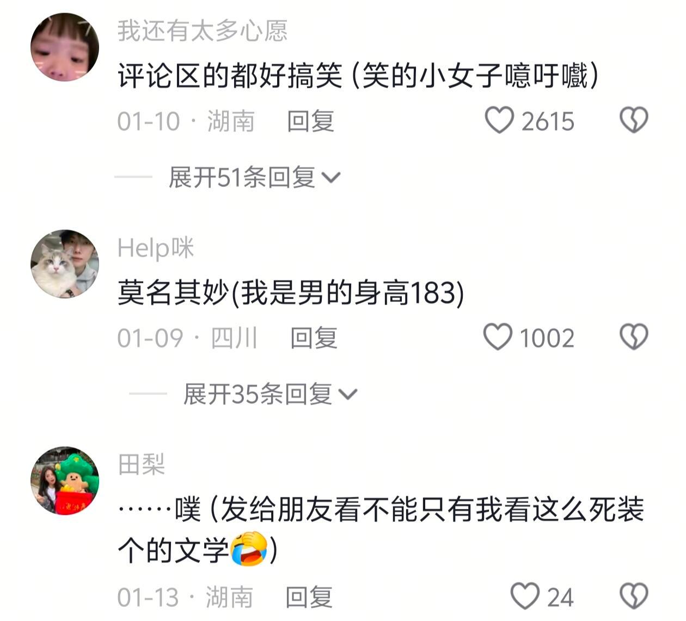The width and height of the screenshot is (686, 621).
Task: Like 田梨's comment with 24 likes
Action: (525, 596)
